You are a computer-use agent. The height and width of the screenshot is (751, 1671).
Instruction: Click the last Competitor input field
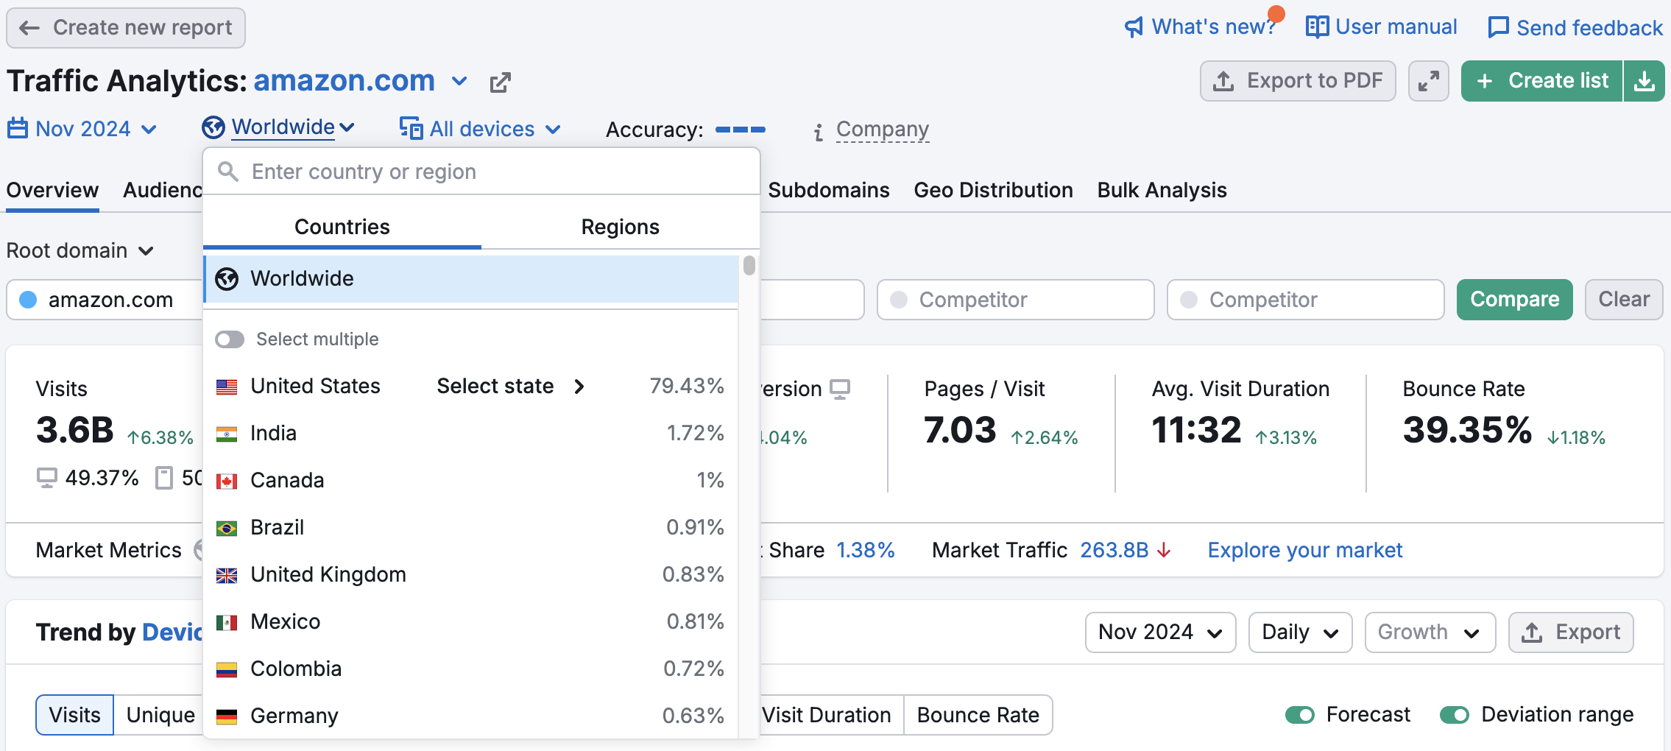pos(1305,300)
